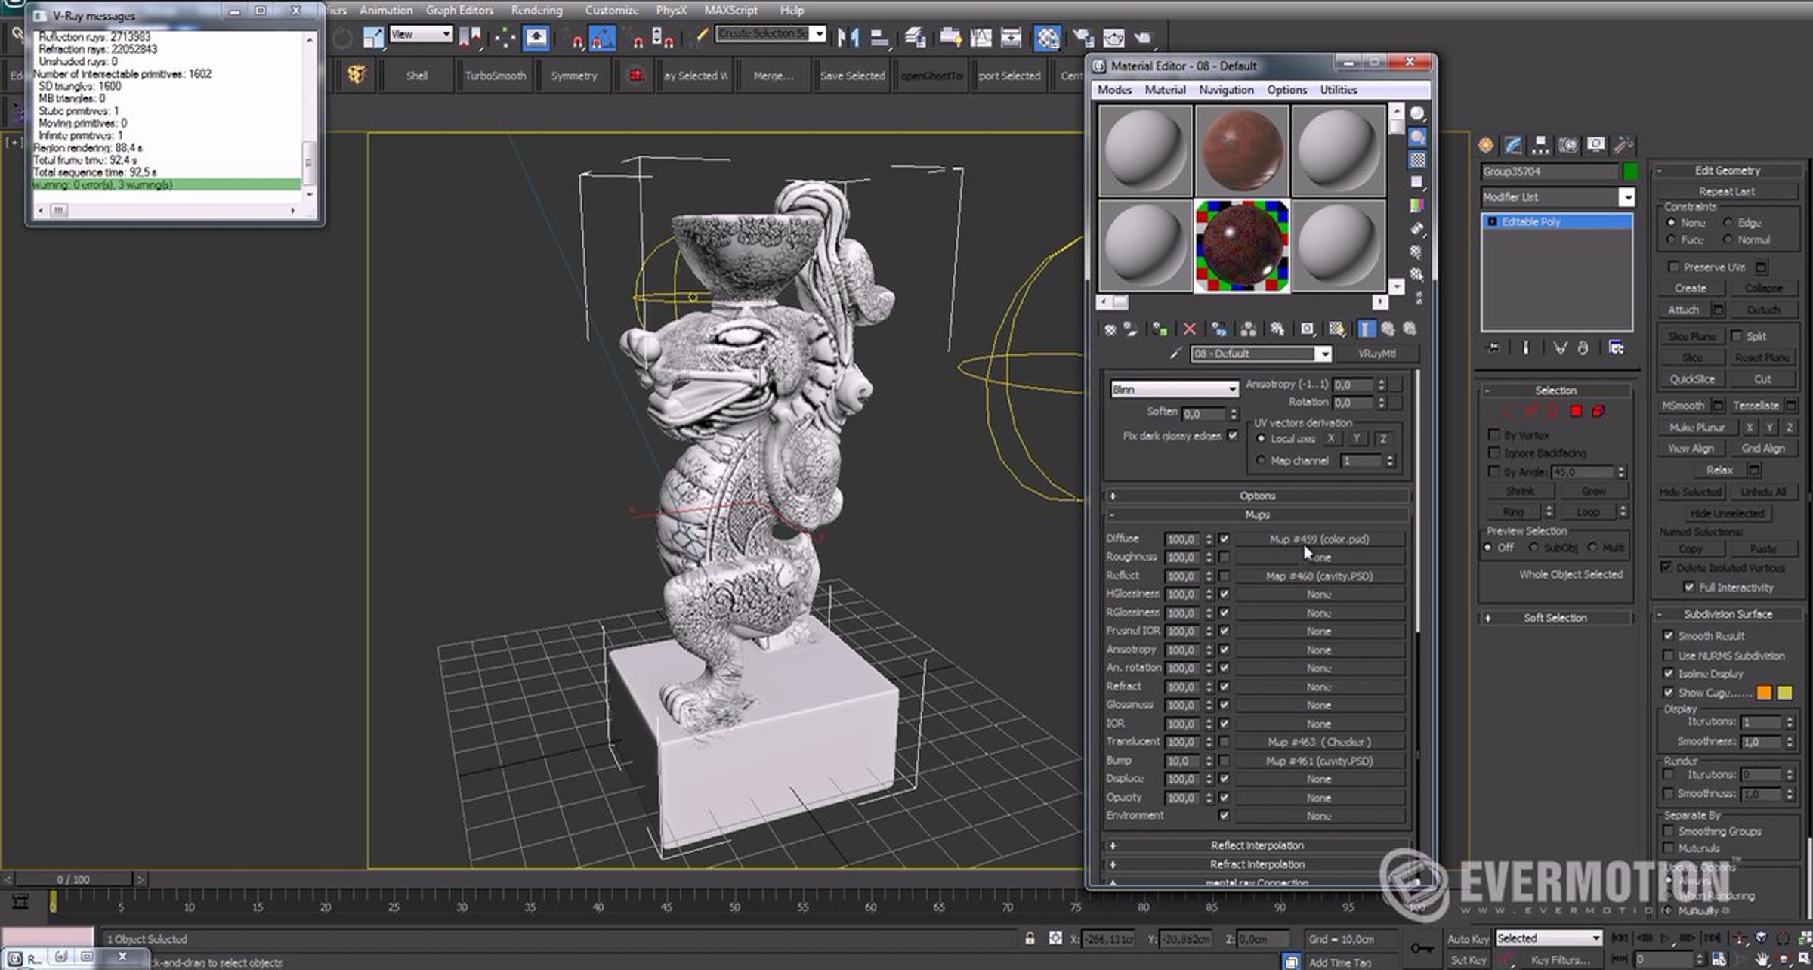This screenshot has width=1813, height=970.
Task: Open Material Editor's Navigation menu
Action: 1225,90
